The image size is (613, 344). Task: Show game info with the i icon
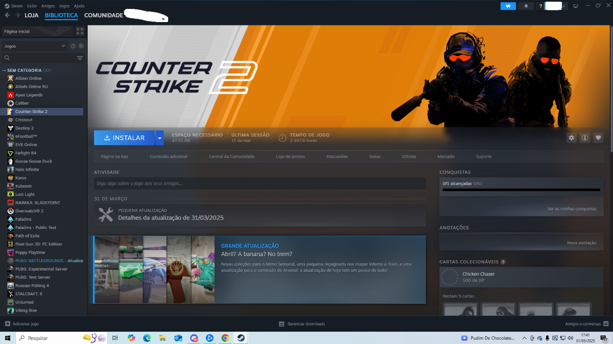[x=585, y=138]
